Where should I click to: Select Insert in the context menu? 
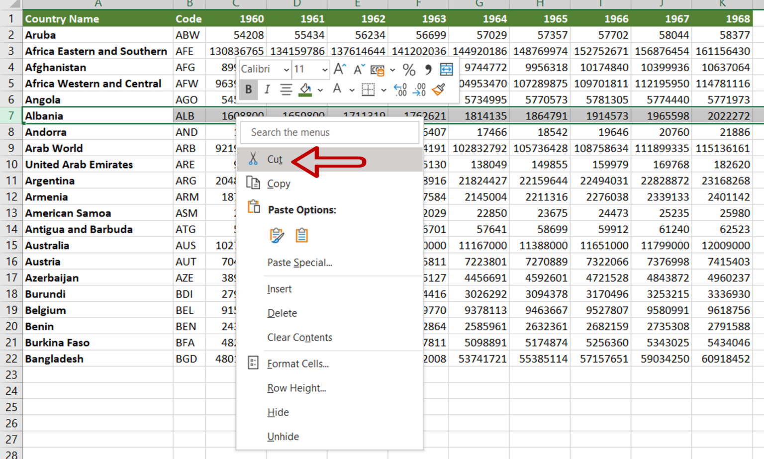[330, 289]
